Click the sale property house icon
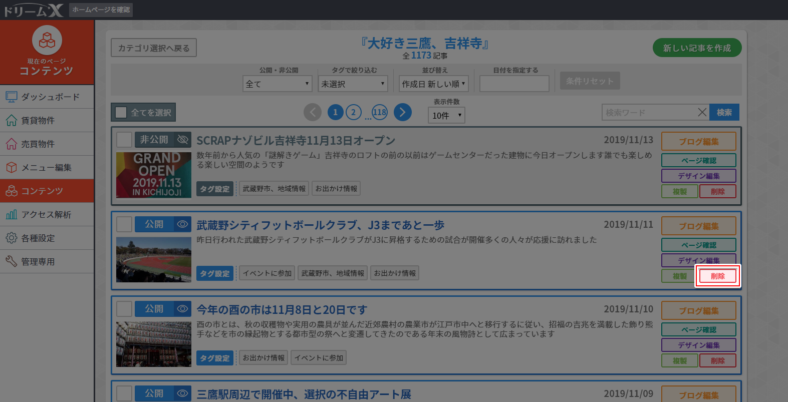Screen dimensions: 788x402 [12, 144]
